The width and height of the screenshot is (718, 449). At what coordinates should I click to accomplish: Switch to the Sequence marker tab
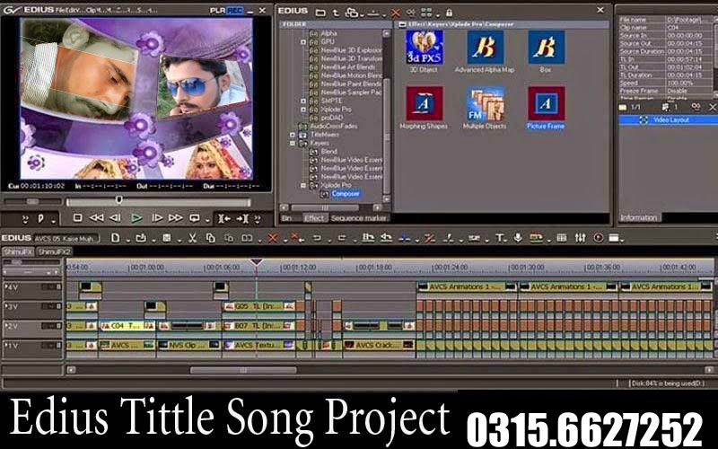(x=358, y=218)
